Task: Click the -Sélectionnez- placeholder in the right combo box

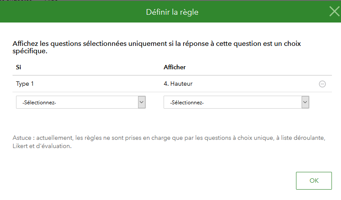Action: [187, 103]
